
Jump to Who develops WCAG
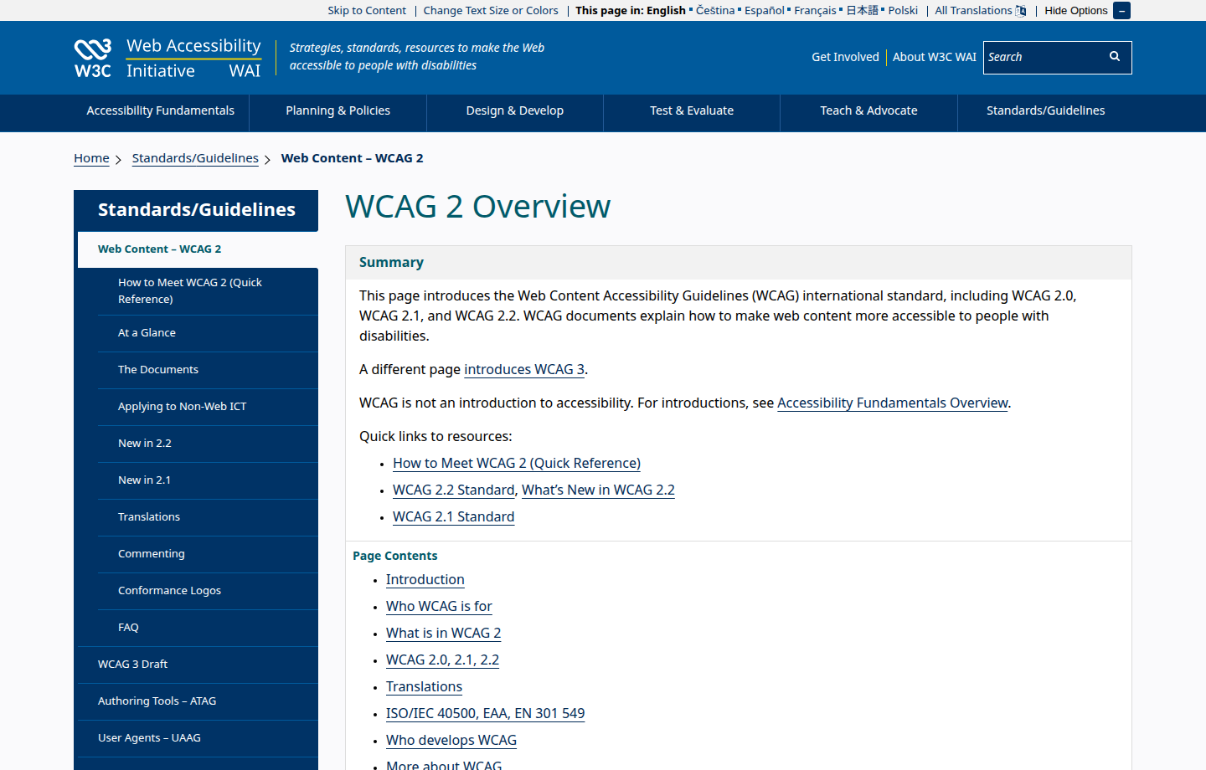451,741
